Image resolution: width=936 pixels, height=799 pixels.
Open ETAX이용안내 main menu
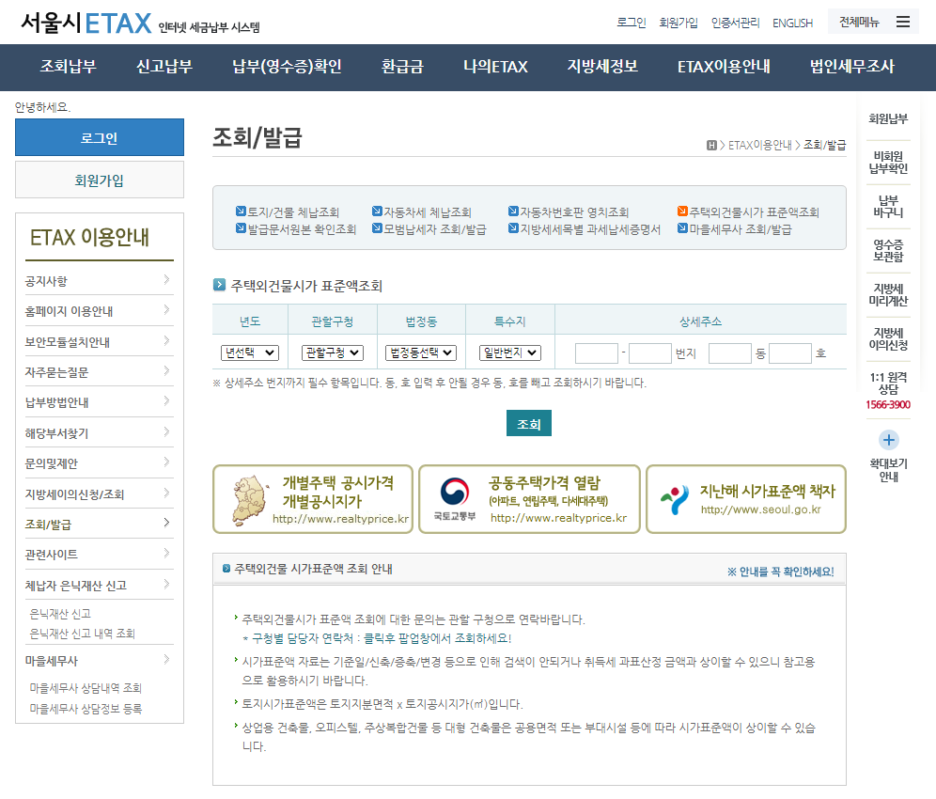coord(724,67)
